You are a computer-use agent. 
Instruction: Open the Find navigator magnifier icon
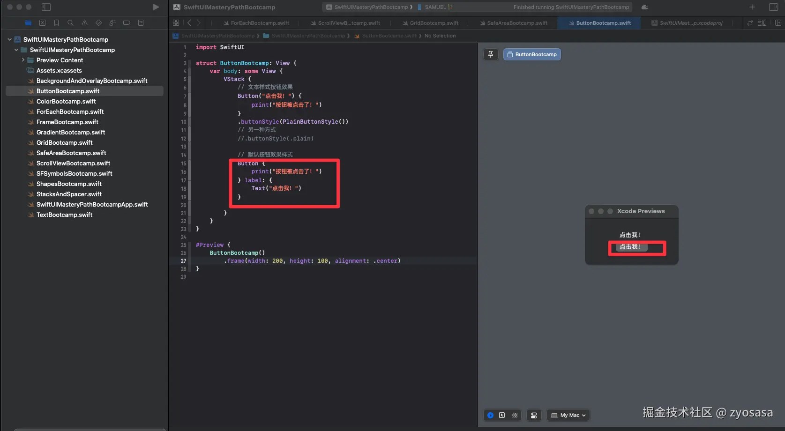(70, 22)
